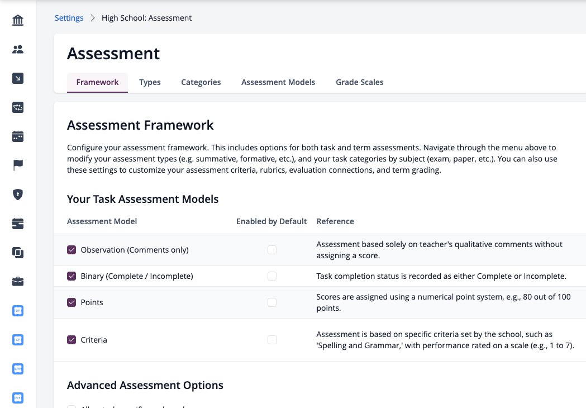This screenshot has height=408, width=586.
Task: Enable Criteria model by default
Action: coord(272,340)
